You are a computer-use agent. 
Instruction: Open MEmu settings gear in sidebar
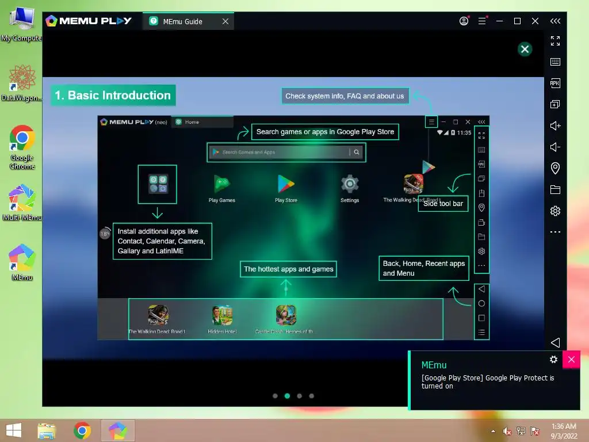click(555, 211)
